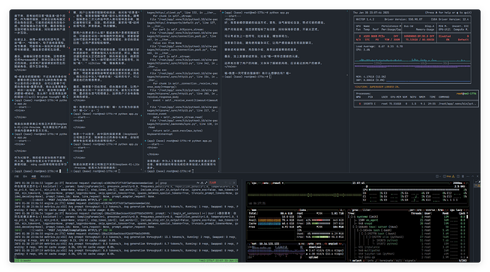The width and height of the screenshot is (490, 272).
Task: Collapse the systemd (init) tree node
Action: [349, 217]
